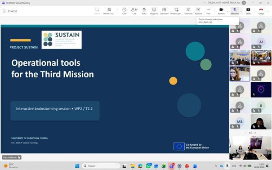Click the shield icon beside meeting timer
The height and width of the screenshot is (170, 272).
pos(4,11)
